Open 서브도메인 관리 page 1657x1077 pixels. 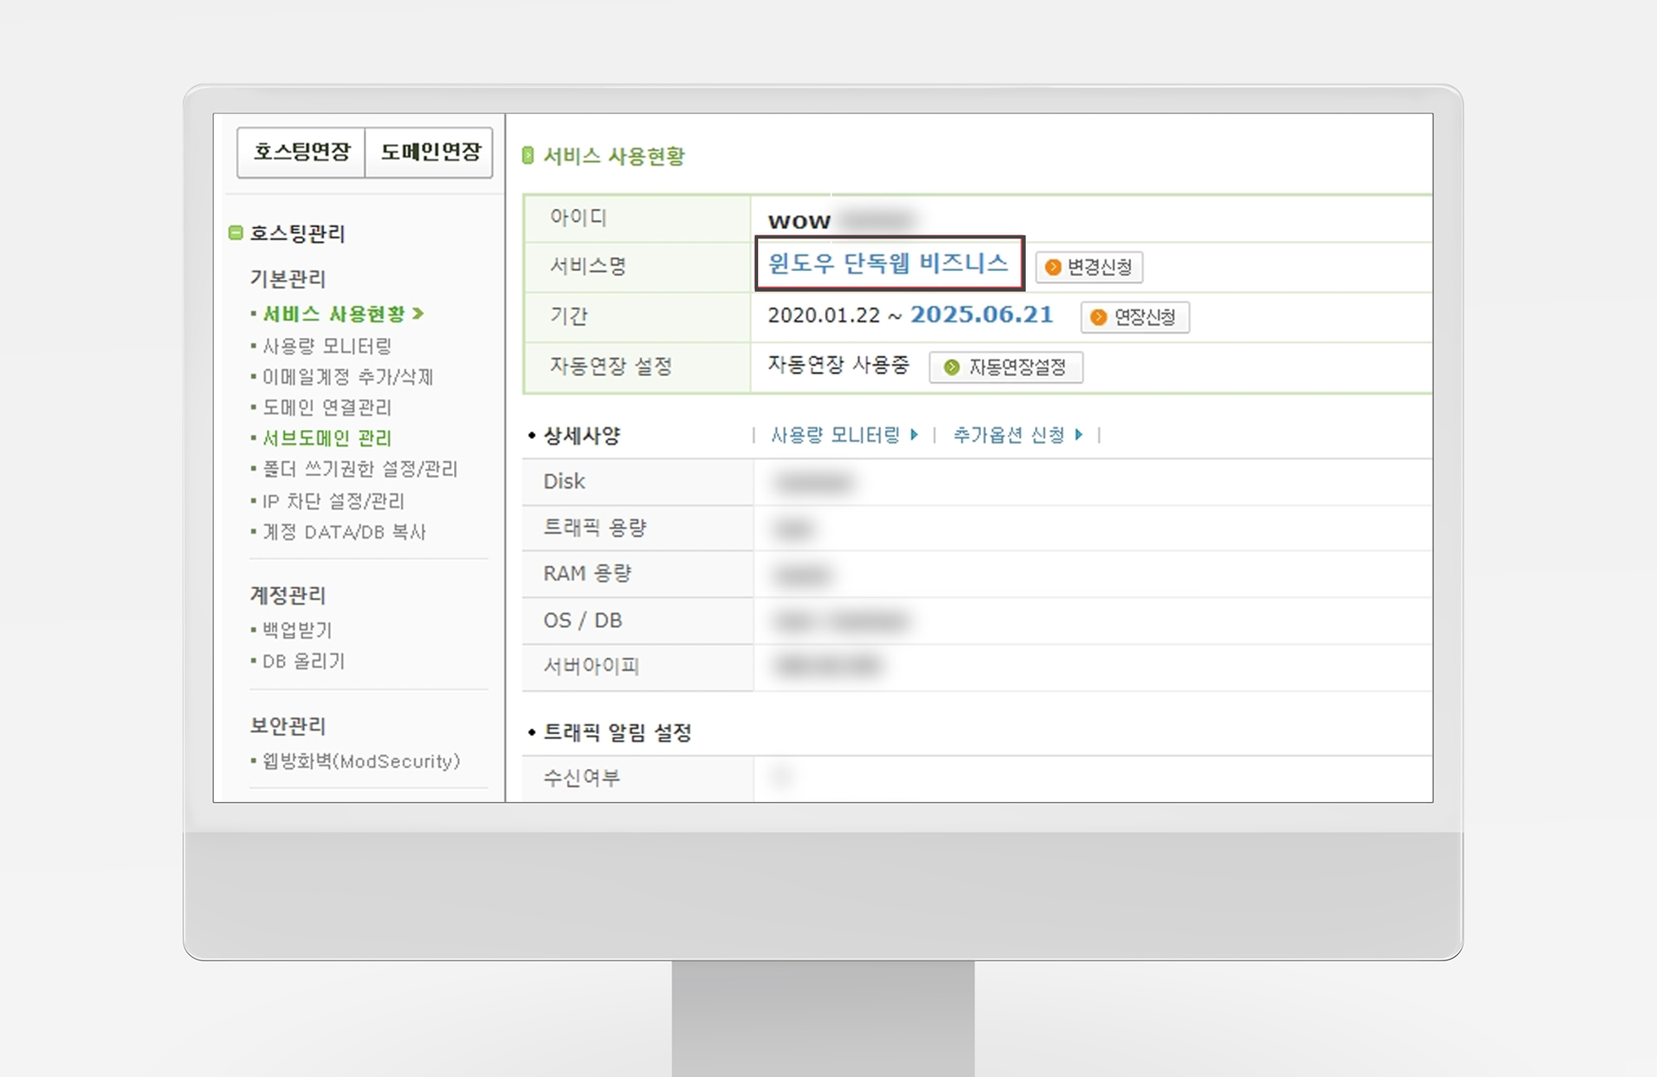point(326,438)
